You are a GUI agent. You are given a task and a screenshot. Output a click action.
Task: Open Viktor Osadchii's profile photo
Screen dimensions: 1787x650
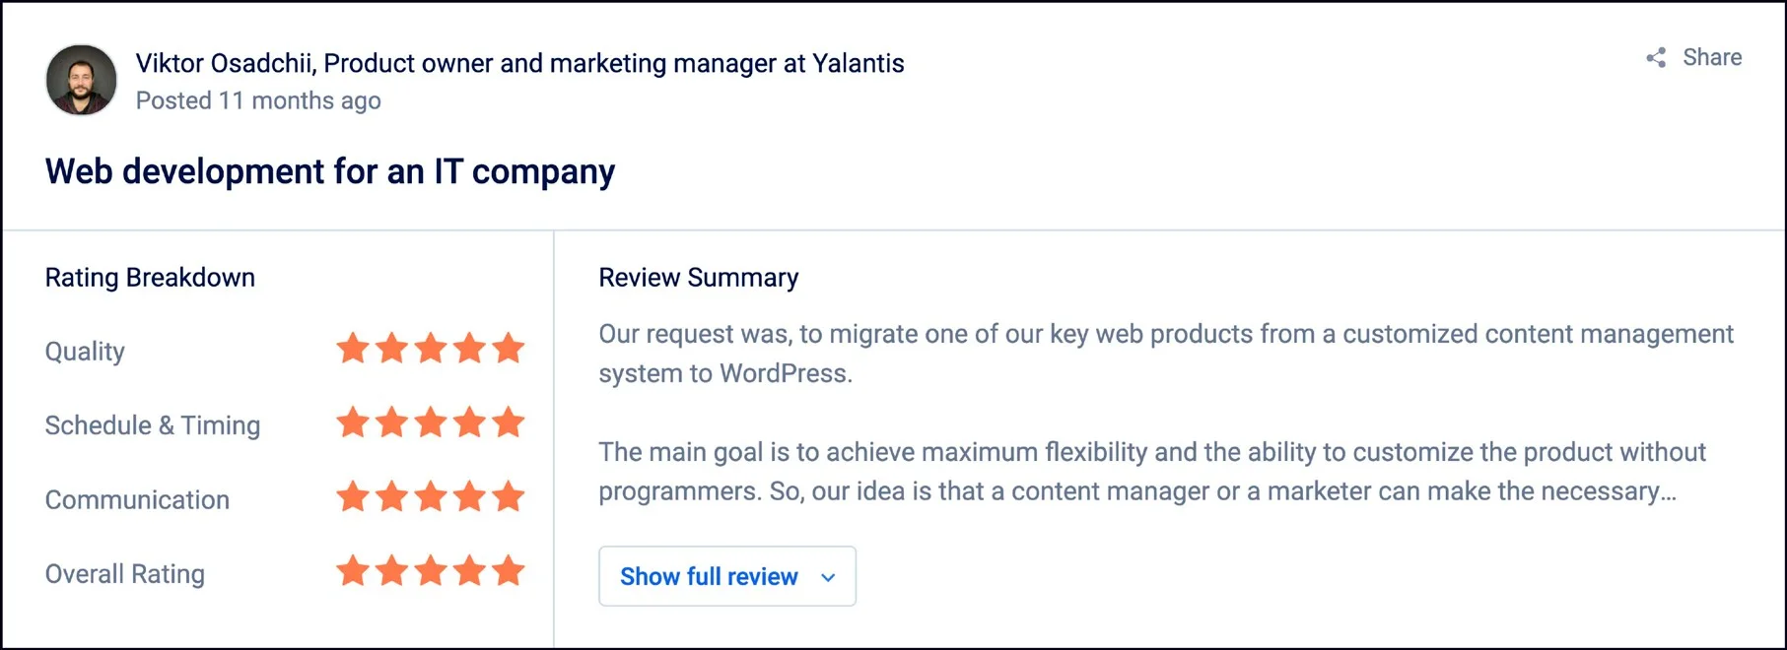coord(81,80)
